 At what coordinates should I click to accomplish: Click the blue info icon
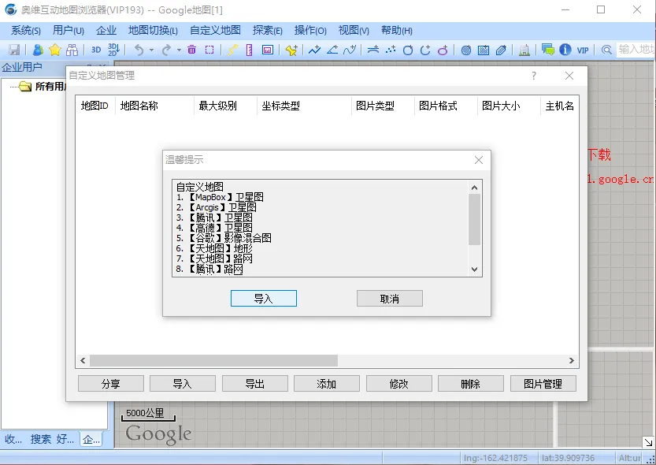click(565, 50)
